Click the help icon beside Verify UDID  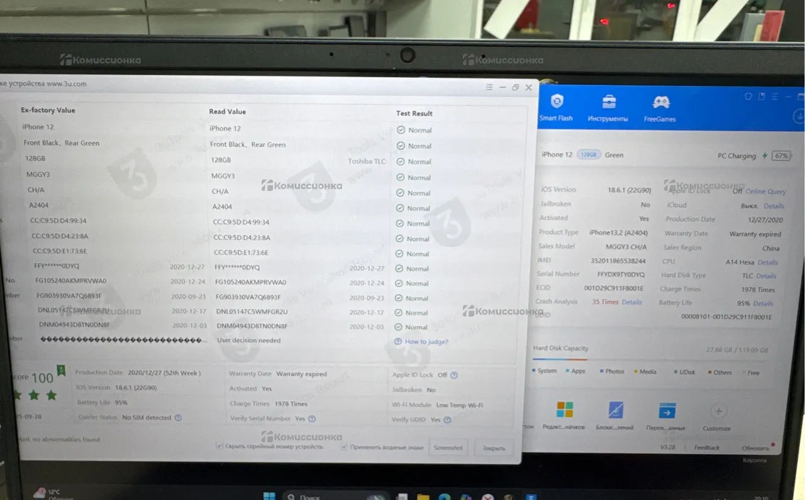click(448, 420)
